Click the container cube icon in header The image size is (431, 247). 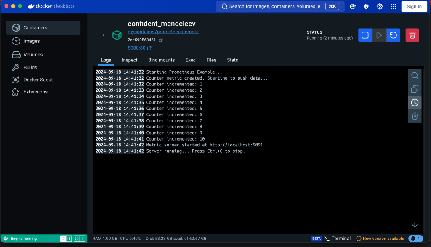117,35
